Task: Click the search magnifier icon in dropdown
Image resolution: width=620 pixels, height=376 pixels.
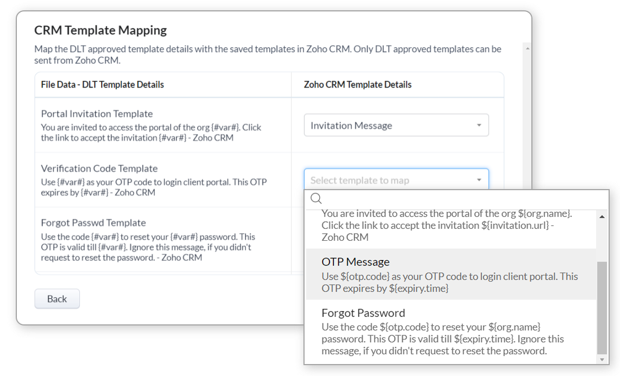Action: 316,198
